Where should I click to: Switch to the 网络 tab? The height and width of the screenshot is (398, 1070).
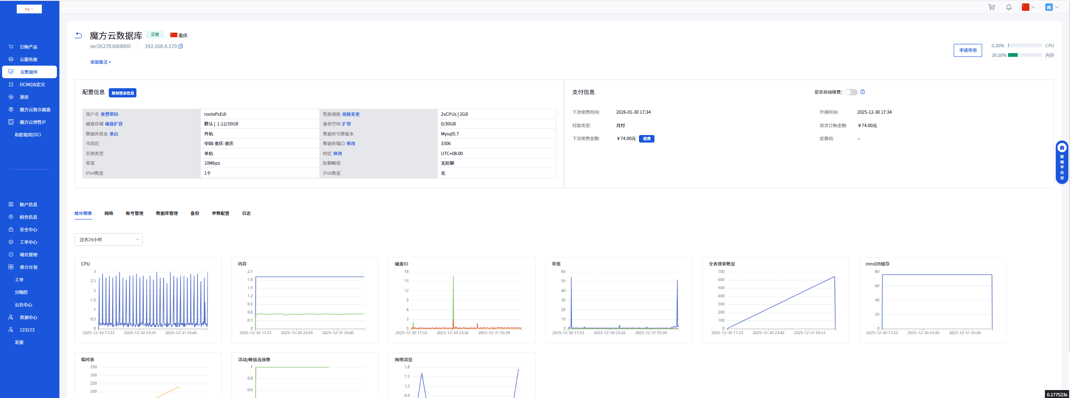(109, 214)
